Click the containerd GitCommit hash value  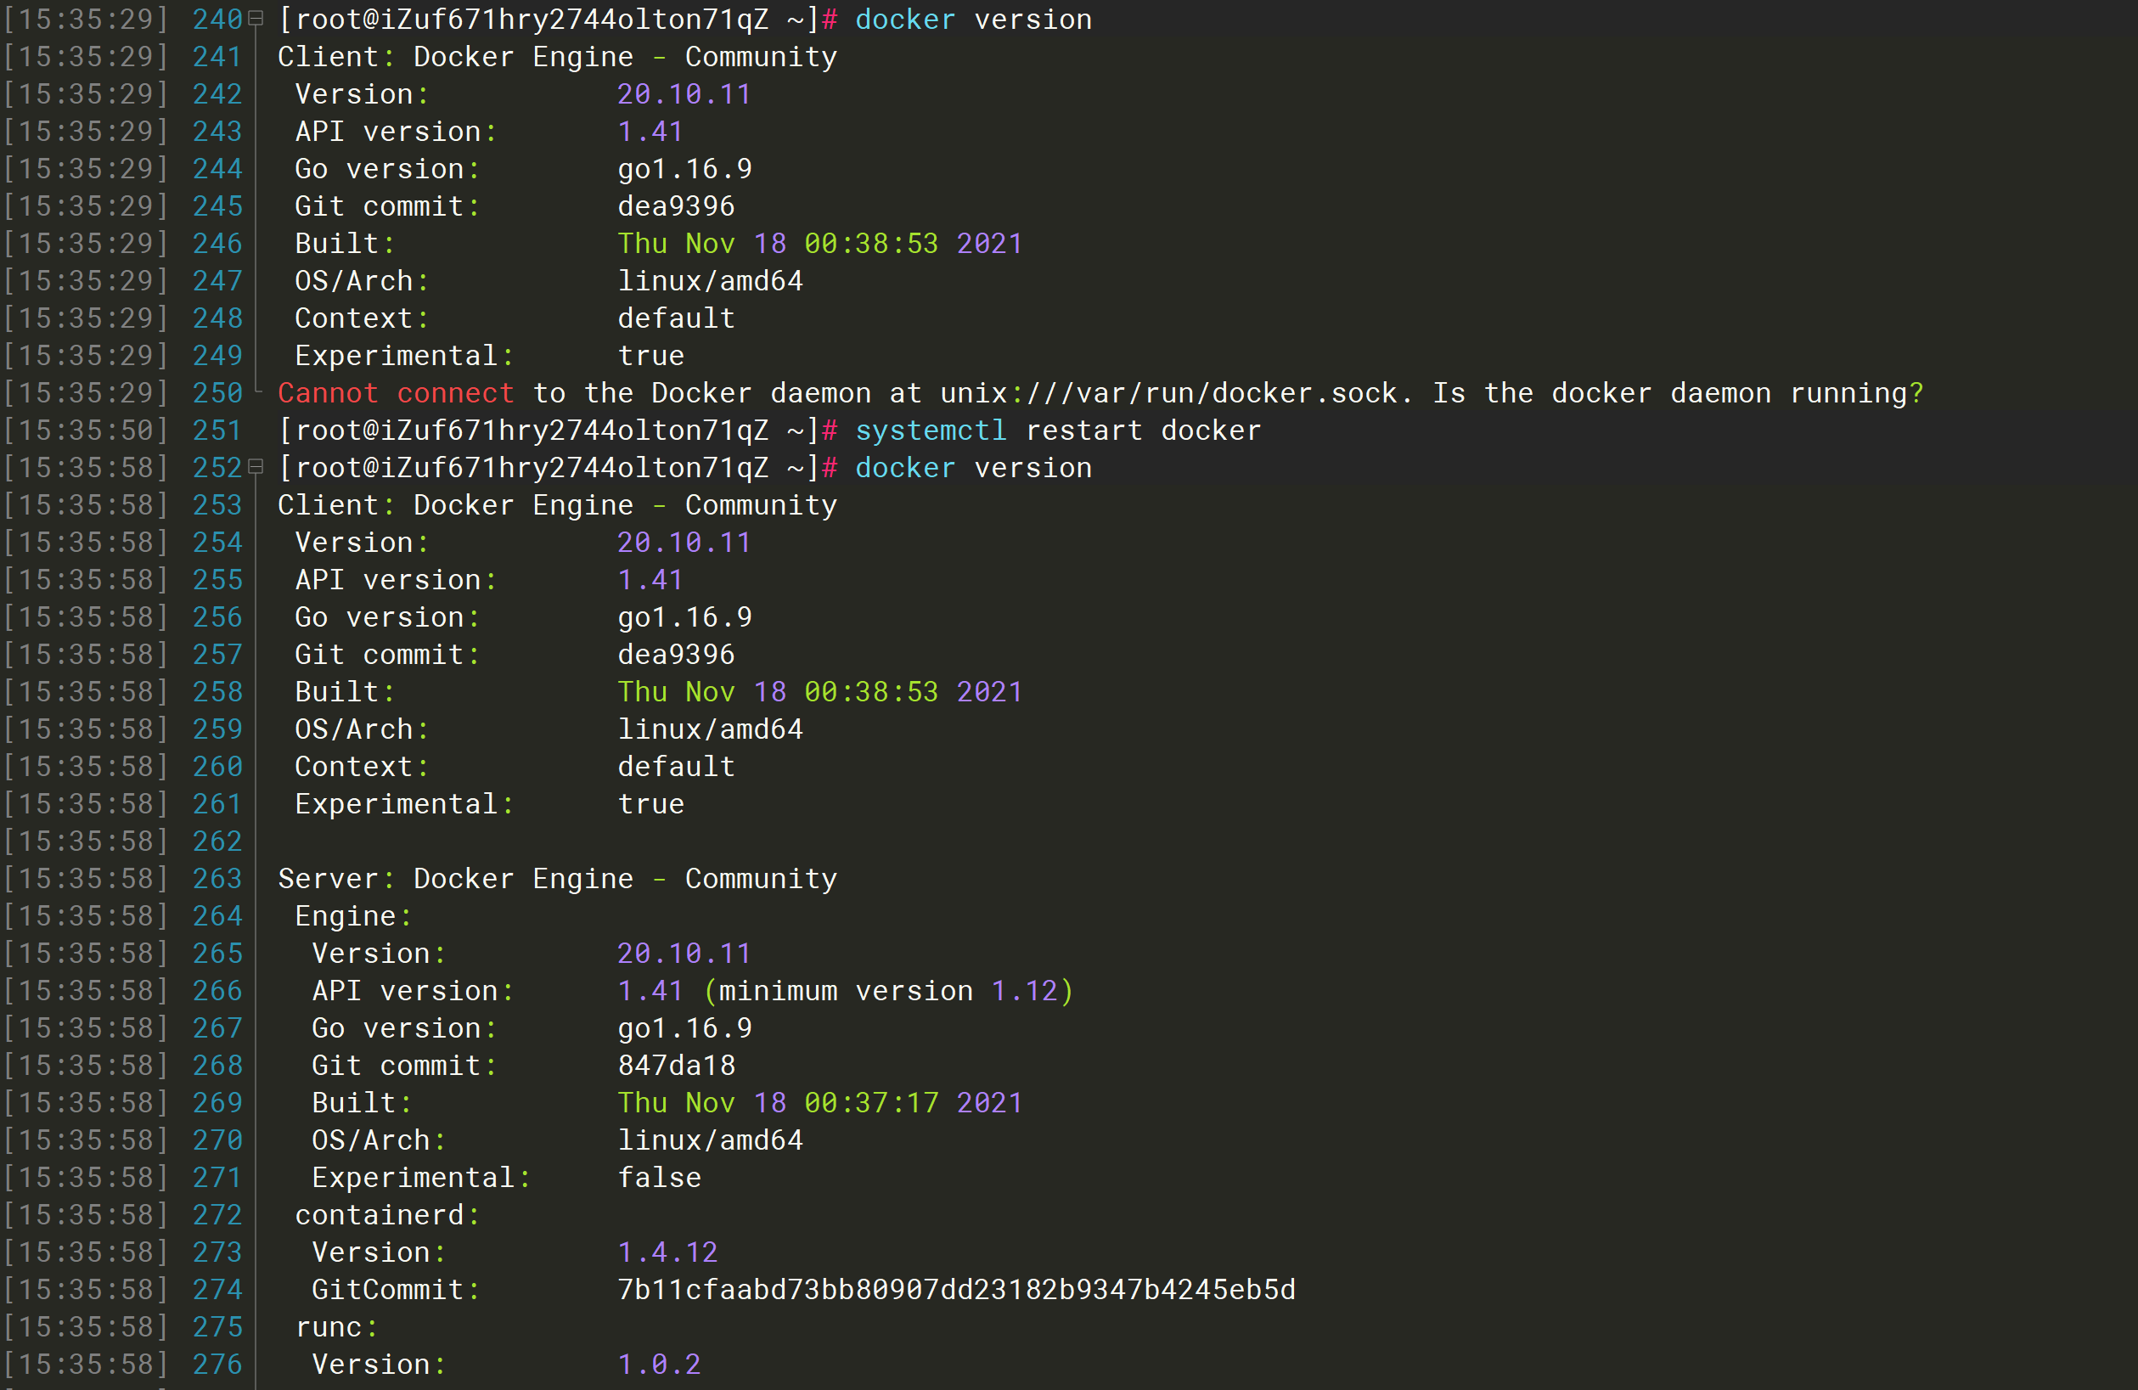(956, 1289)
